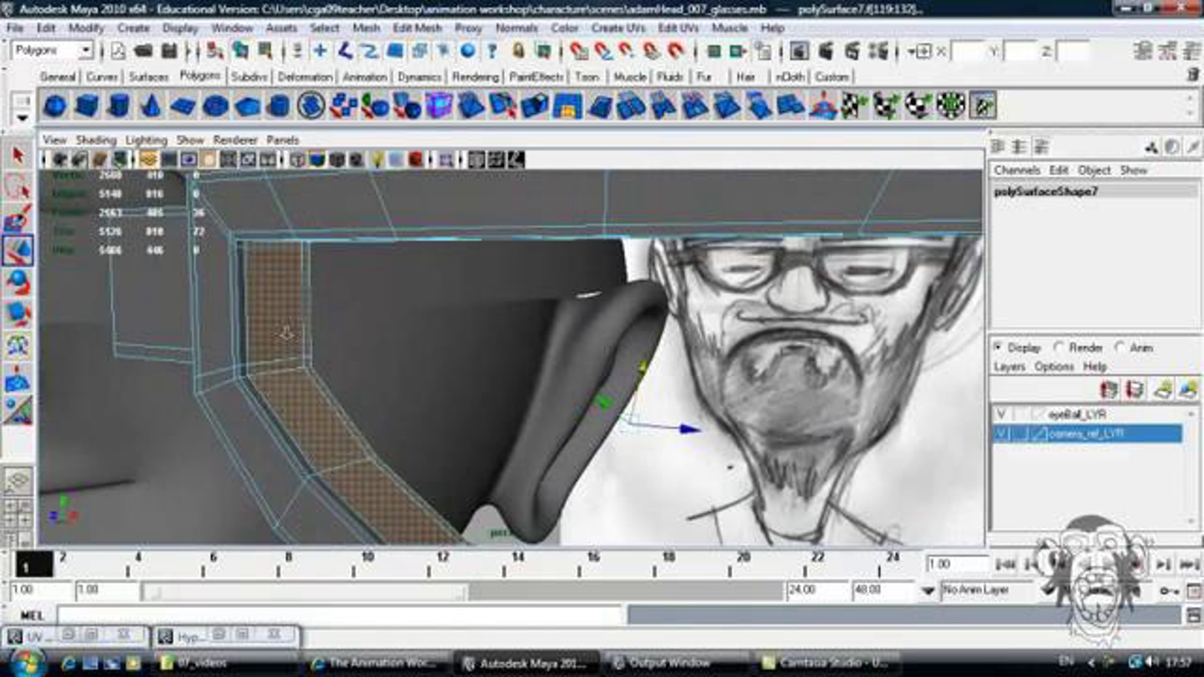Open layer editor Options menu
Screen dimensions: 1204x677
click(1054, 367)
